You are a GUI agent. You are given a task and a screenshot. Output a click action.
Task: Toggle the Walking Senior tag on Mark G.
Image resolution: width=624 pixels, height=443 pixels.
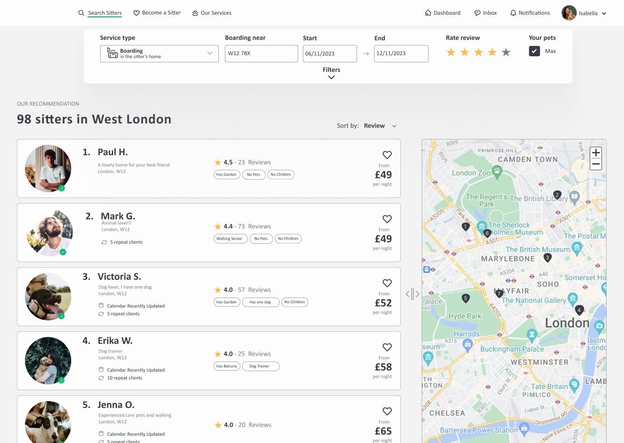pyautogui.click(x=231, y=239)
